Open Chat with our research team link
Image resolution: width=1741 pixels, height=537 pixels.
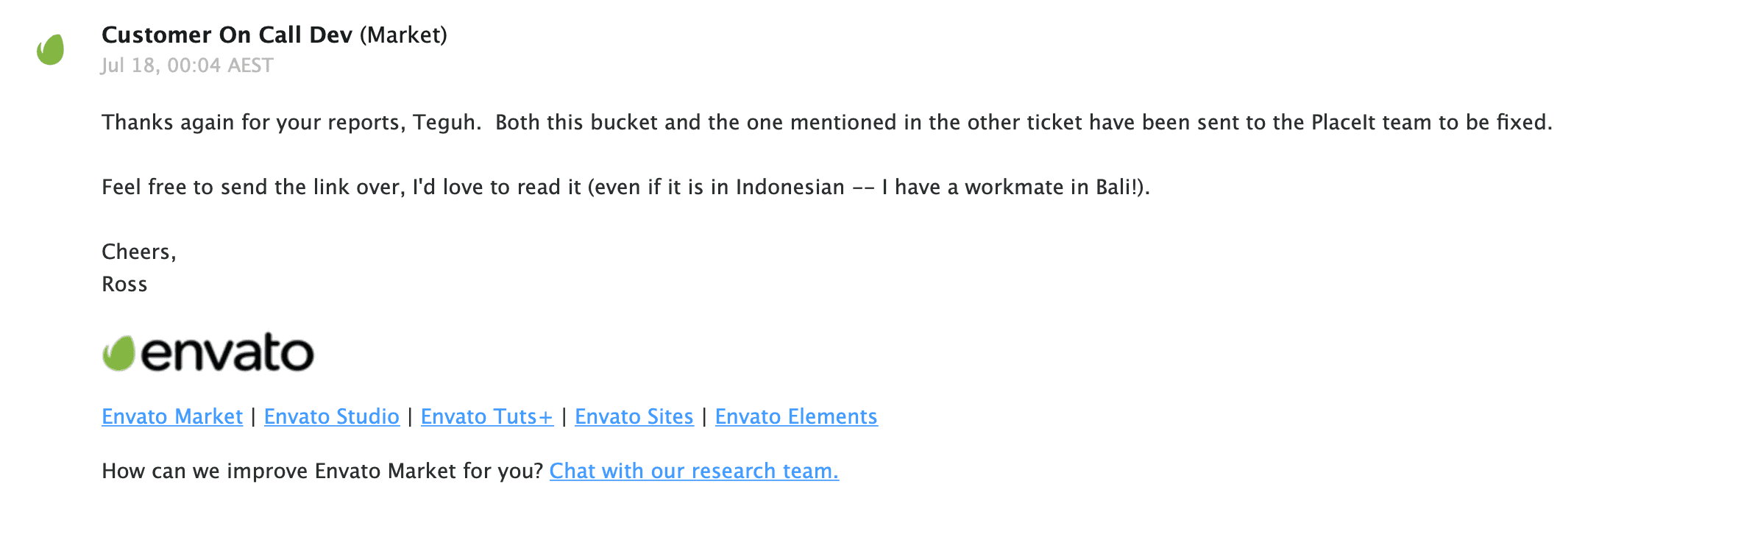(x=694, y=471)
